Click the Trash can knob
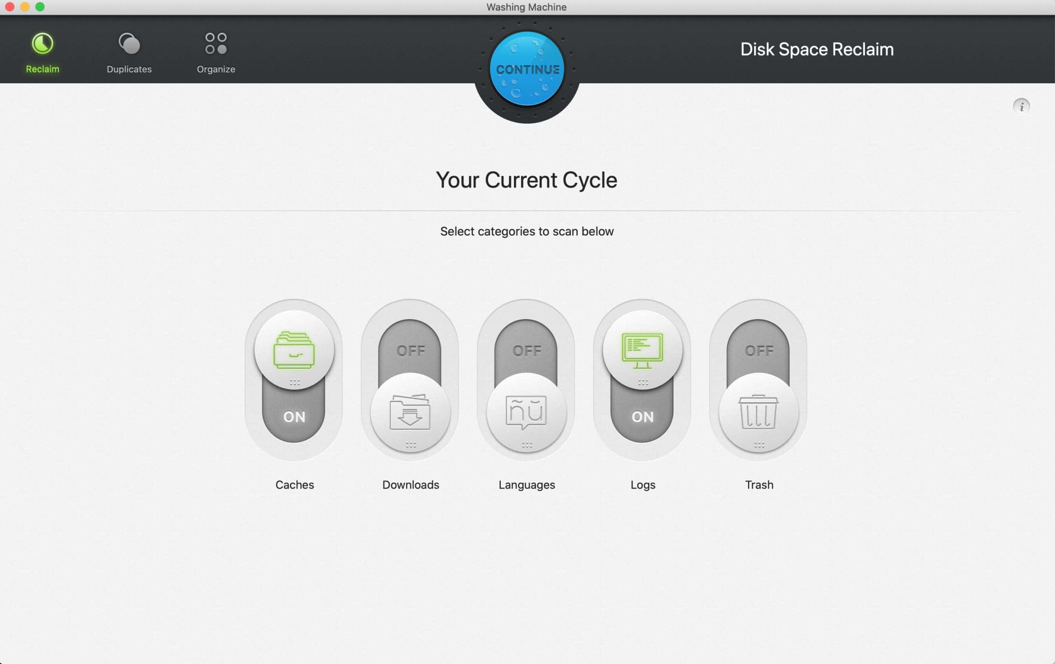 click(758, 413)
